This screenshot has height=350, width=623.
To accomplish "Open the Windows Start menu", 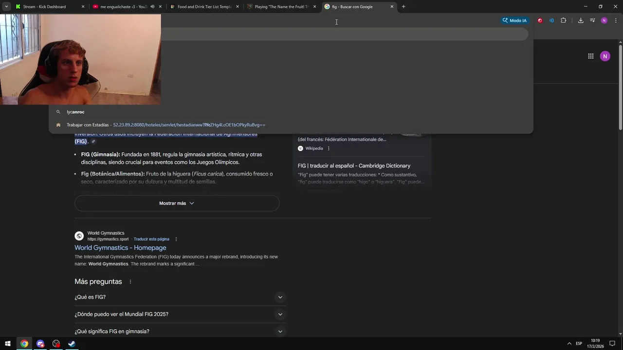I will click(8, 344).
